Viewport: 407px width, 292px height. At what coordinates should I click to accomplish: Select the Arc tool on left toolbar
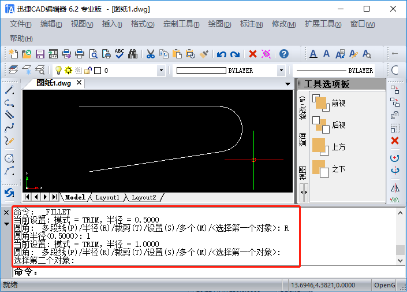[x=9, y=171]
